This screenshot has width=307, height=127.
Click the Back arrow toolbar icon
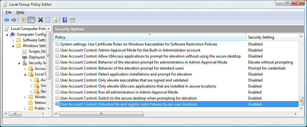[x=7, y=20]
